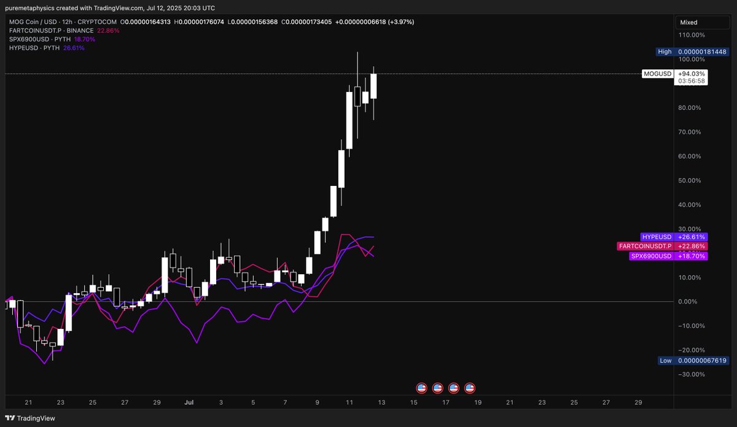
Task: Select the HYPEUSD · PYTH legend entry
Action: (34, 47)
